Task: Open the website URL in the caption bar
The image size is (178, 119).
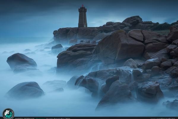Action: 163,118
